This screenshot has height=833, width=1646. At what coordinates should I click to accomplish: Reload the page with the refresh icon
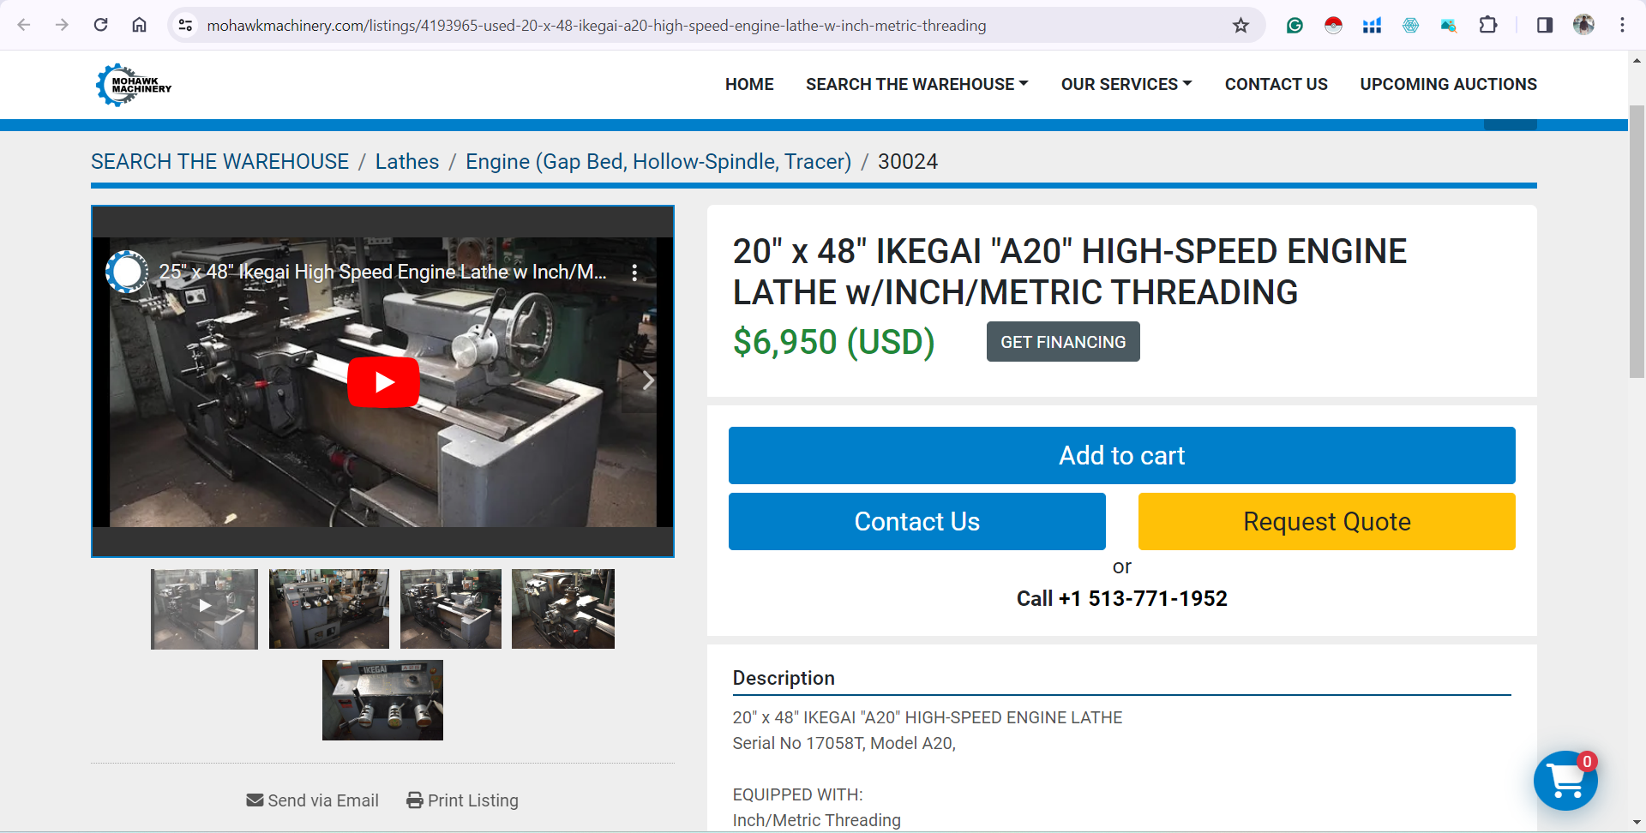[100, 25]
